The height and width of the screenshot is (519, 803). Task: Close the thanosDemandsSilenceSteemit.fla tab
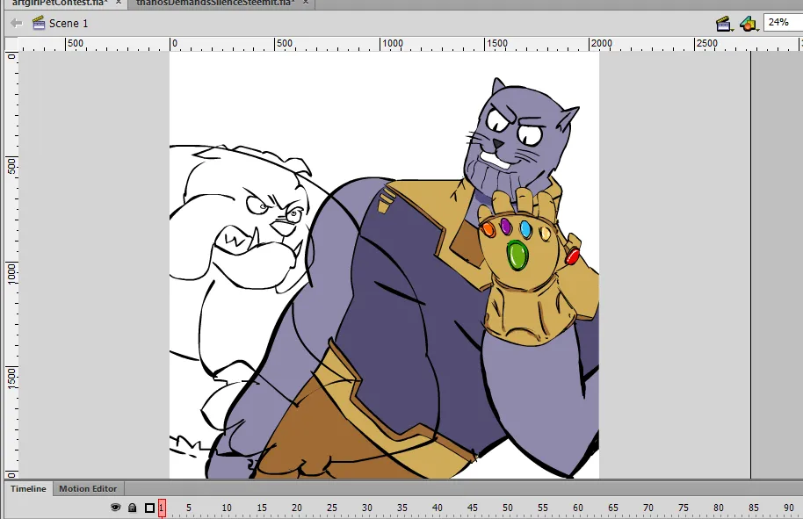(x=305, y=3)
